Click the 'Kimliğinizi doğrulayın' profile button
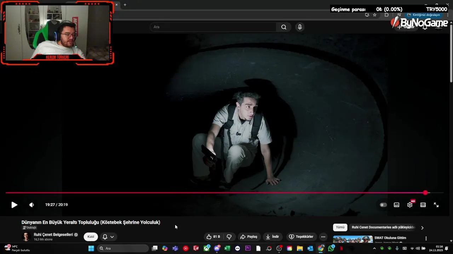 pos(424,15)
